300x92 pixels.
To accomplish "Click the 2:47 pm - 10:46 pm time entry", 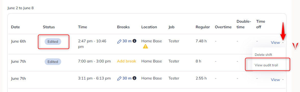I will pyautogui.click(x=92, y=44).
